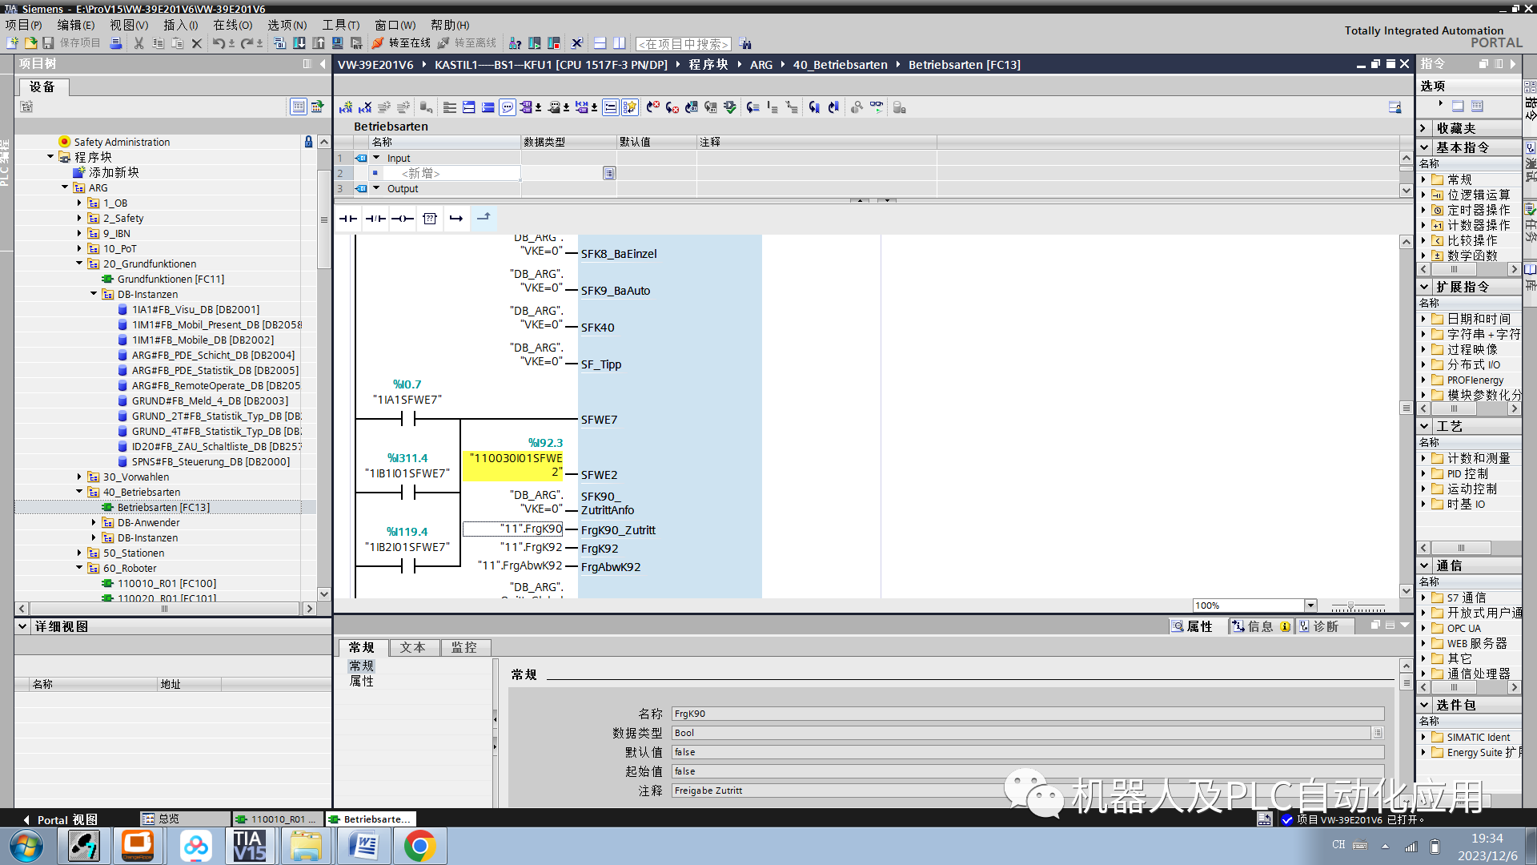Open the 工具(T) menu
This screenshot has width=1537, height=865.
click(x=341, y=25)
